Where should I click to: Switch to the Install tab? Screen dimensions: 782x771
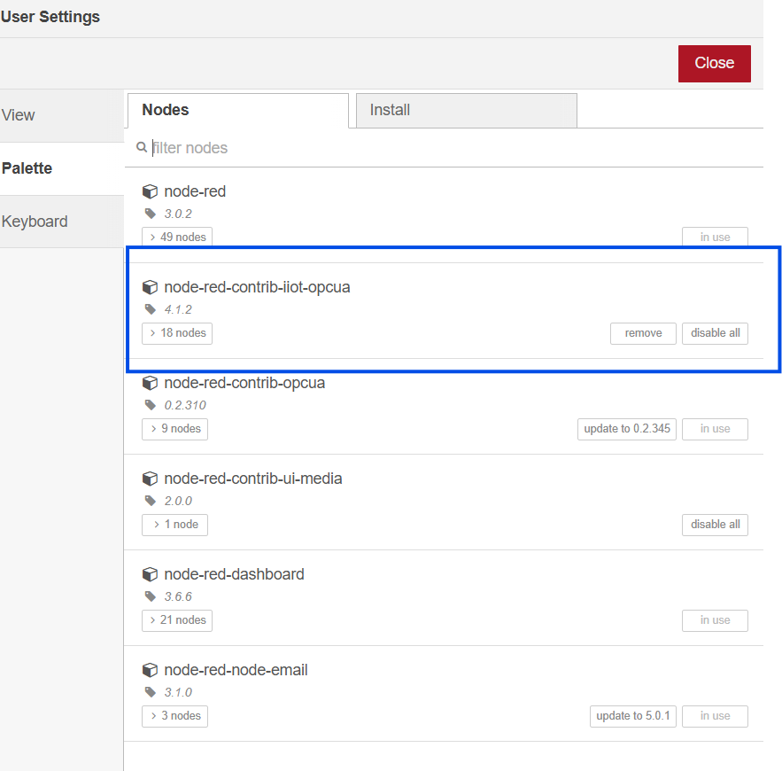tap(467, 110)
